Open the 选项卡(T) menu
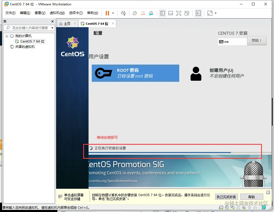Image resolution: width=274 pixels, height=212 pixels. 76,13
